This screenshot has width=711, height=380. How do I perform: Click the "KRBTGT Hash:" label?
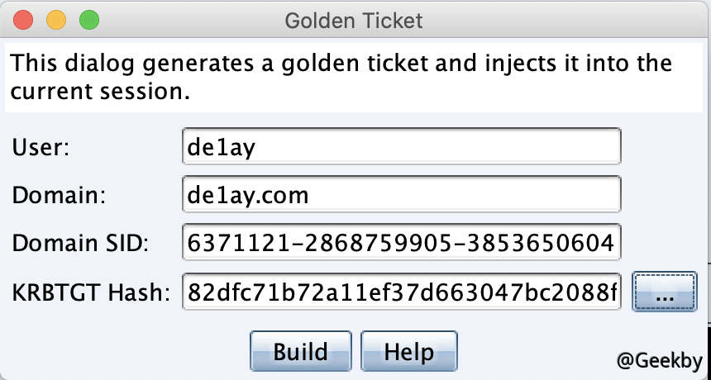91,292
